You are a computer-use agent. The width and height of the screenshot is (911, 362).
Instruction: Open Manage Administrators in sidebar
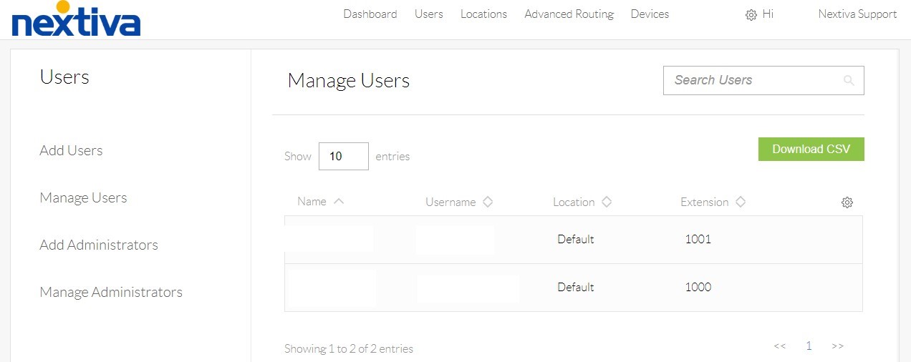point(111,292)
